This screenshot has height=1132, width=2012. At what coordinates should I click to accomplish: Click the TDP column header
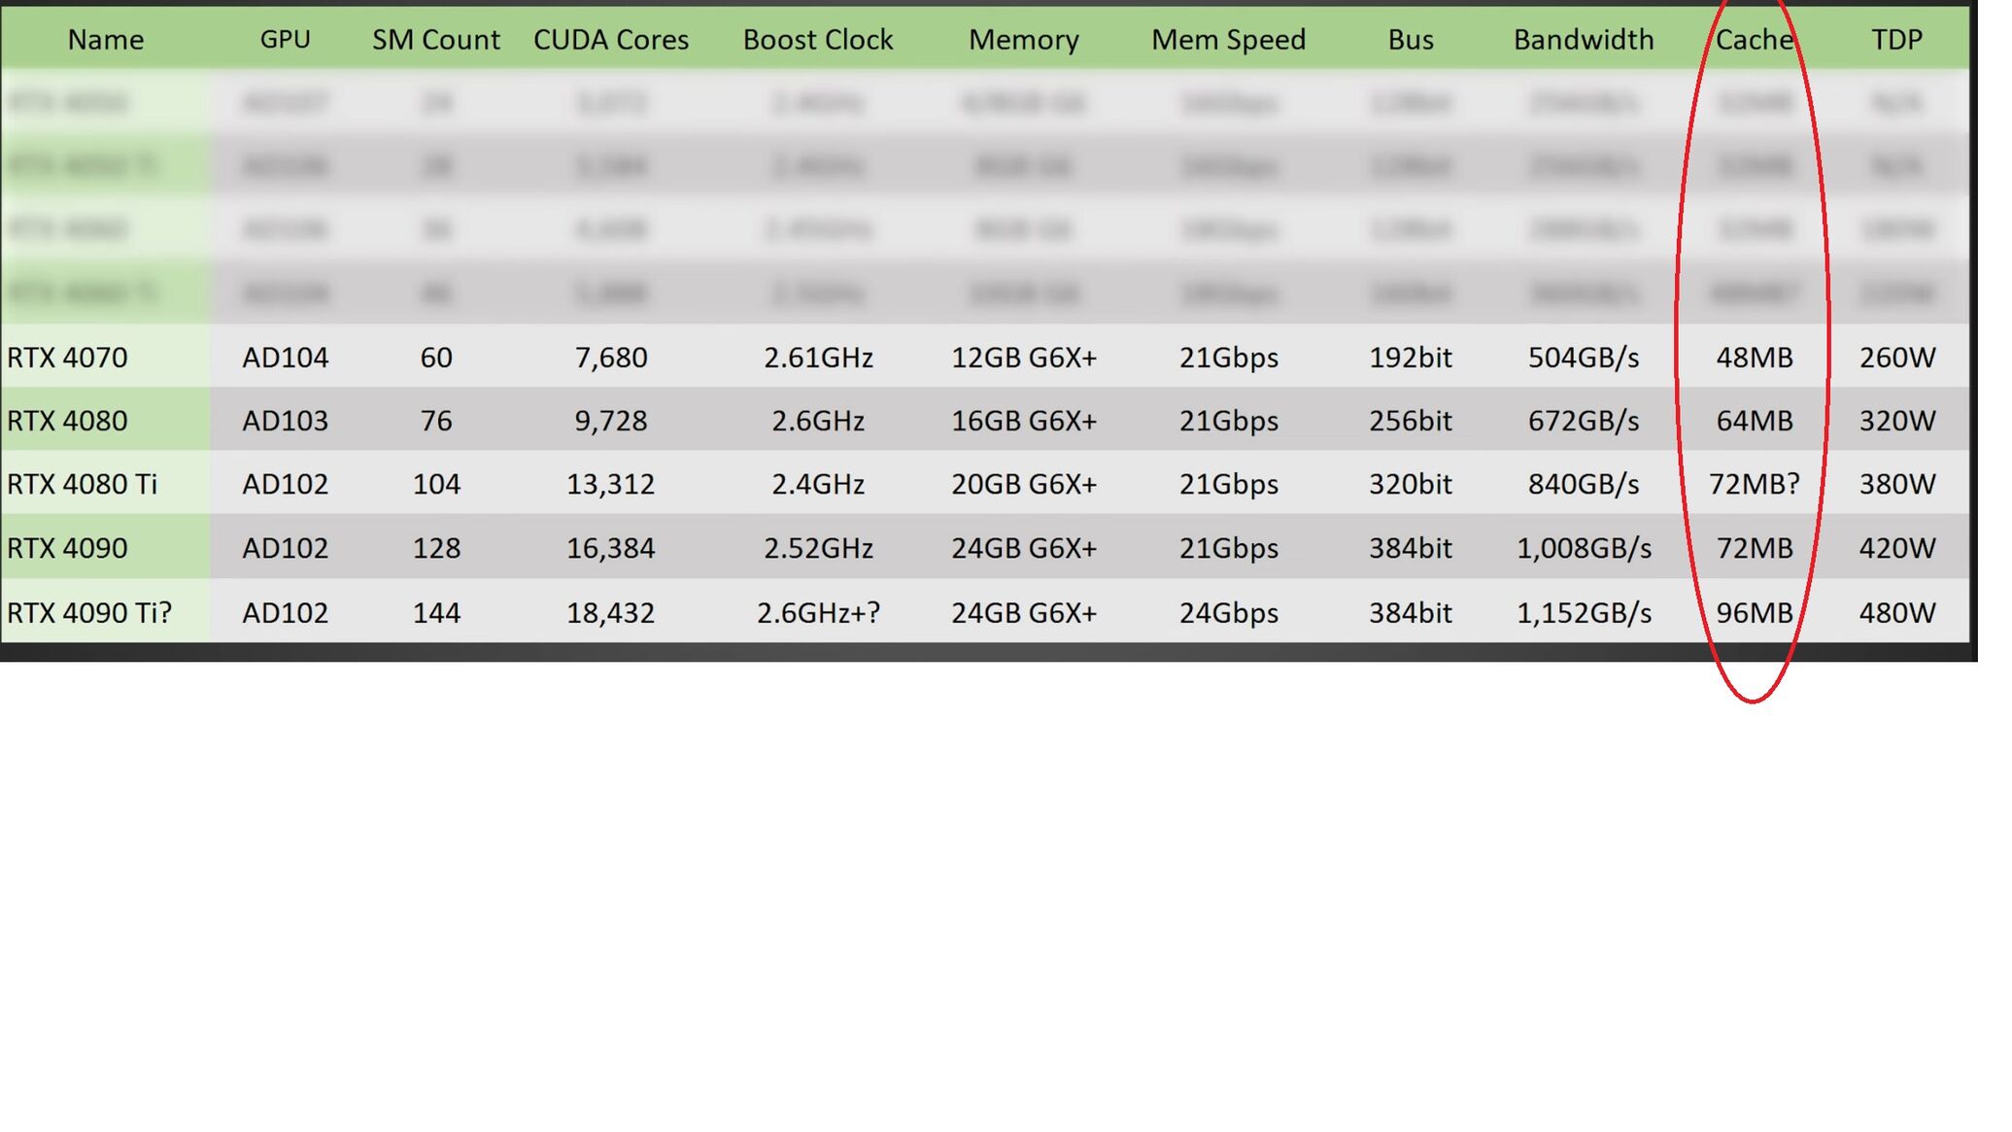(1896, 40)
